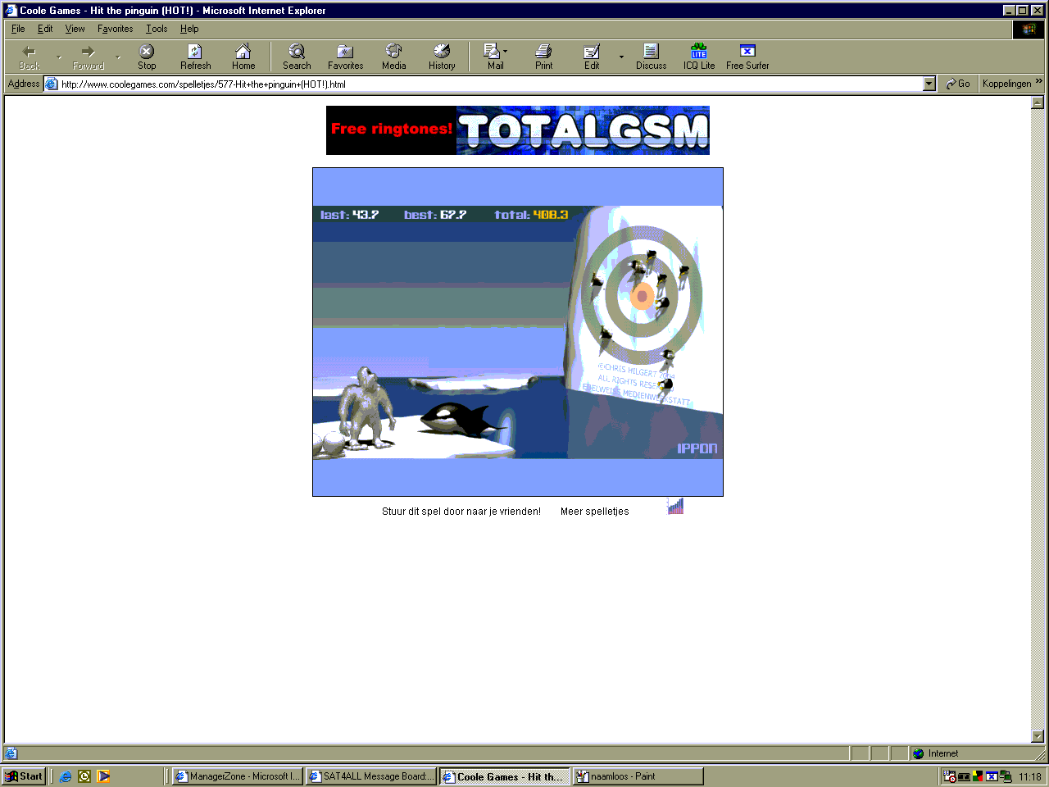Click the scrollbar up arrow

click(1038, 103)
